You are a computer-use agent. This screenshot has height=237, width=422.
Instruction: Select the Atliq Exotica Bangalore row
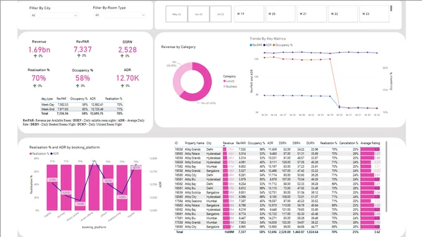point(277,192)
